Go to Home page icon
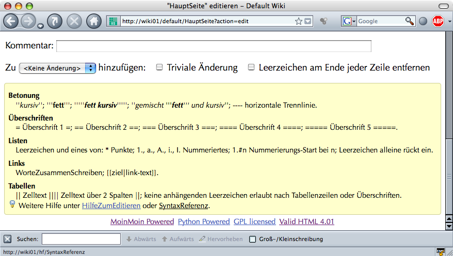 (93, 21)
